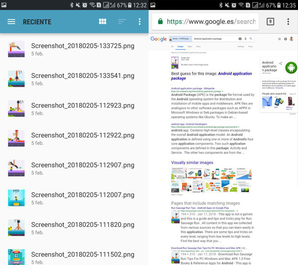The width and height of the screenshot is (298, 265).
Task: Click the camera search-by-image icon
Action: pyautogui.click(x=240, y=39)
